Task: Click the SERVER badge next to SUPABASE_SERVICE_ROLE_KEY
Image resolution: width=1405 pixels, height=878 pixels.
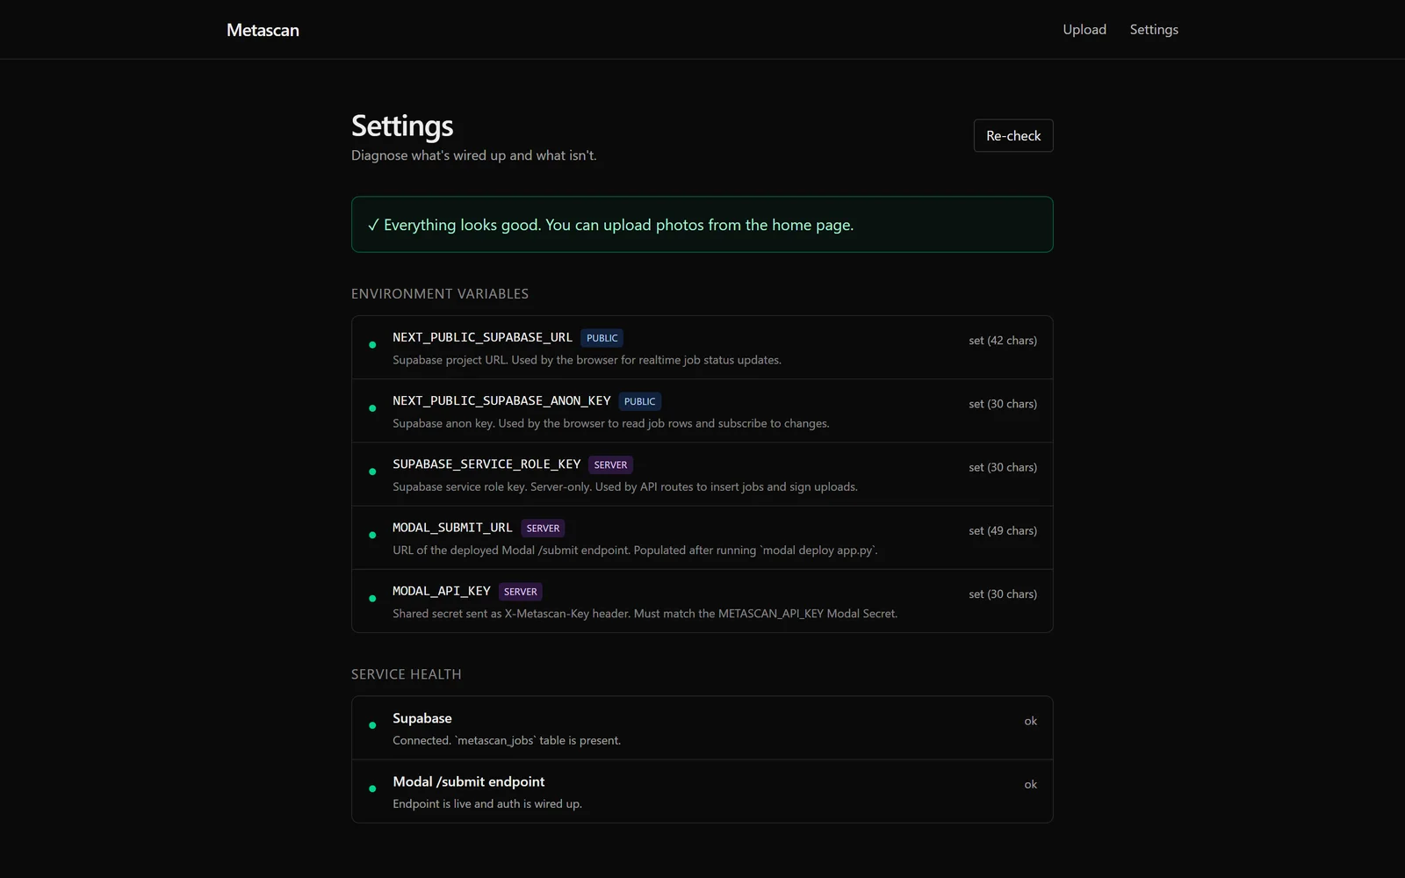Action: click(x=610, y=464)
